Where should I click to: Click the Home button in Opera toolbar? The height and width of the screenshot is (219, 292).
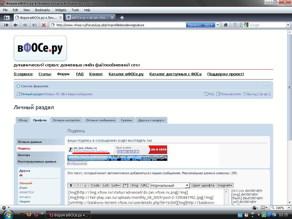coord(226,25)
